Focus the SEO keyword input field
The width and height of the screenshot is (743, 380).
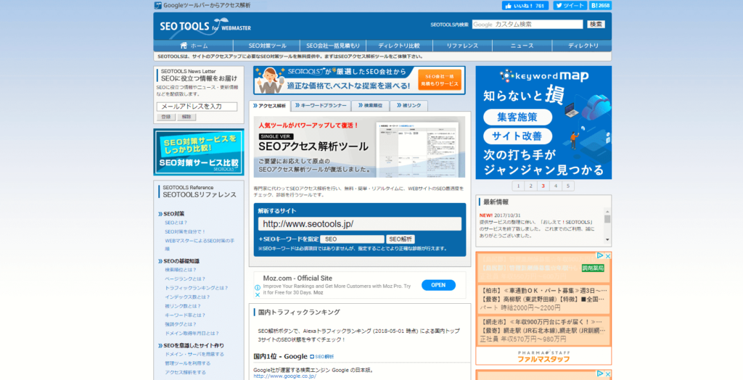[x=352, y=239]
